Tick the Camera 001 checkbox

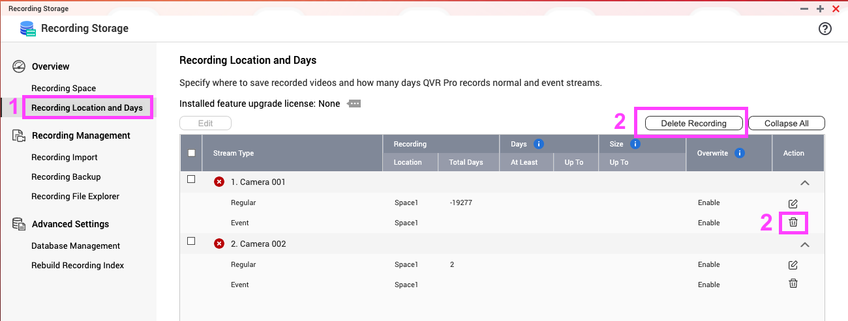191,180
